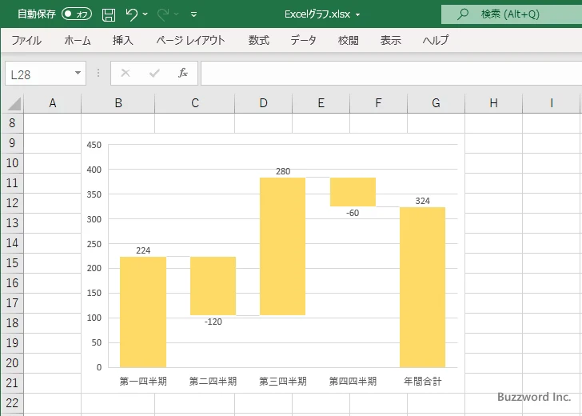Image resolution: width=582 pixels, height=416 pixels.
Task: Select column D header
Action: [x=263, y=103]
